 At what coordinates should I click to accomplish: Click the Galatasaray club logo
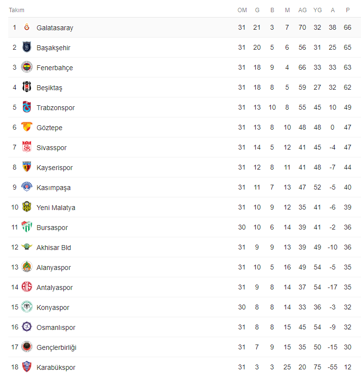pyautogui.click(x=27, y=28)
